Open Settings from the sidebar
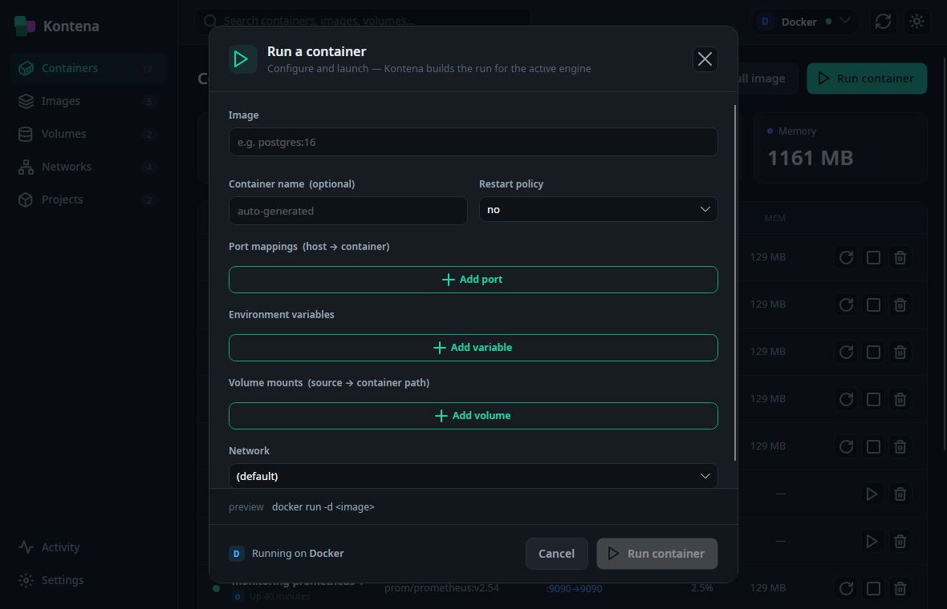 pyautogui.click(x=88, y=580)
